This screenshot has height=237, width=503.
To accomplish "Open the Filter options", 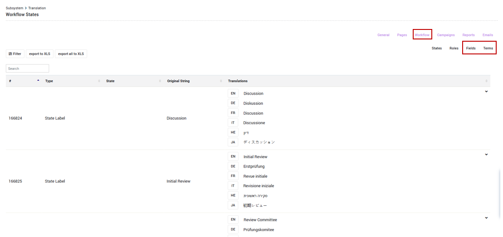I will (x=15, y=54).
